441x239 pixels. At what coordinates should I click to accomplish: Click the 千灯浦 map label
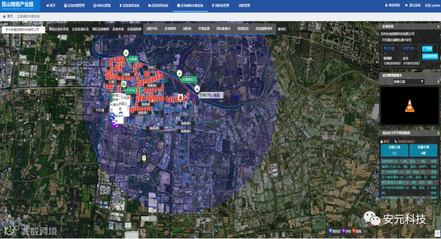(x=100, y=110)
